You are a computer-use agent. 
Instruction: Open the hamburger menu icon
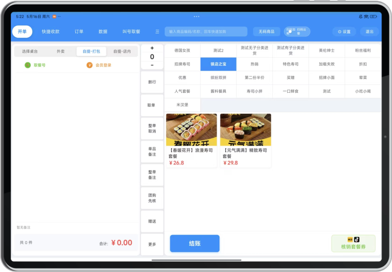pos(157,32)
